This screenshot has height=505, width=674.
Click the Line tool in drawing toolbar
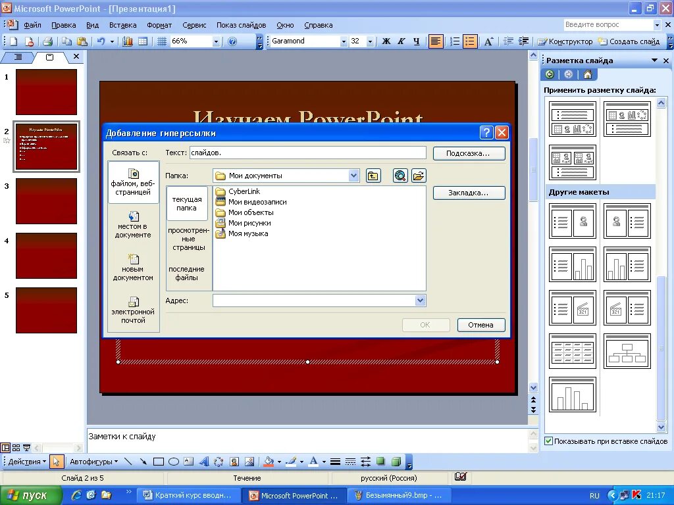tap(128, 462)
